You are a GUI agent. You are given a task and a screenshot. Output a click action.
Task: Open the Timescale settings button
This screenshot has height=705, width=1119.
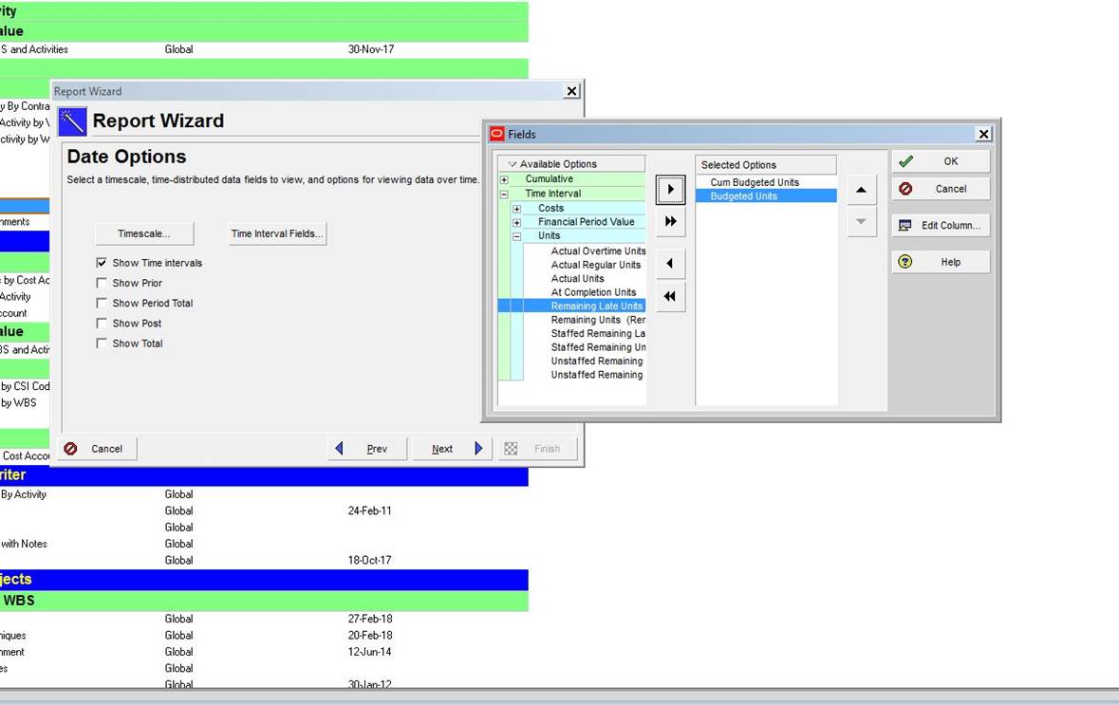144,233
